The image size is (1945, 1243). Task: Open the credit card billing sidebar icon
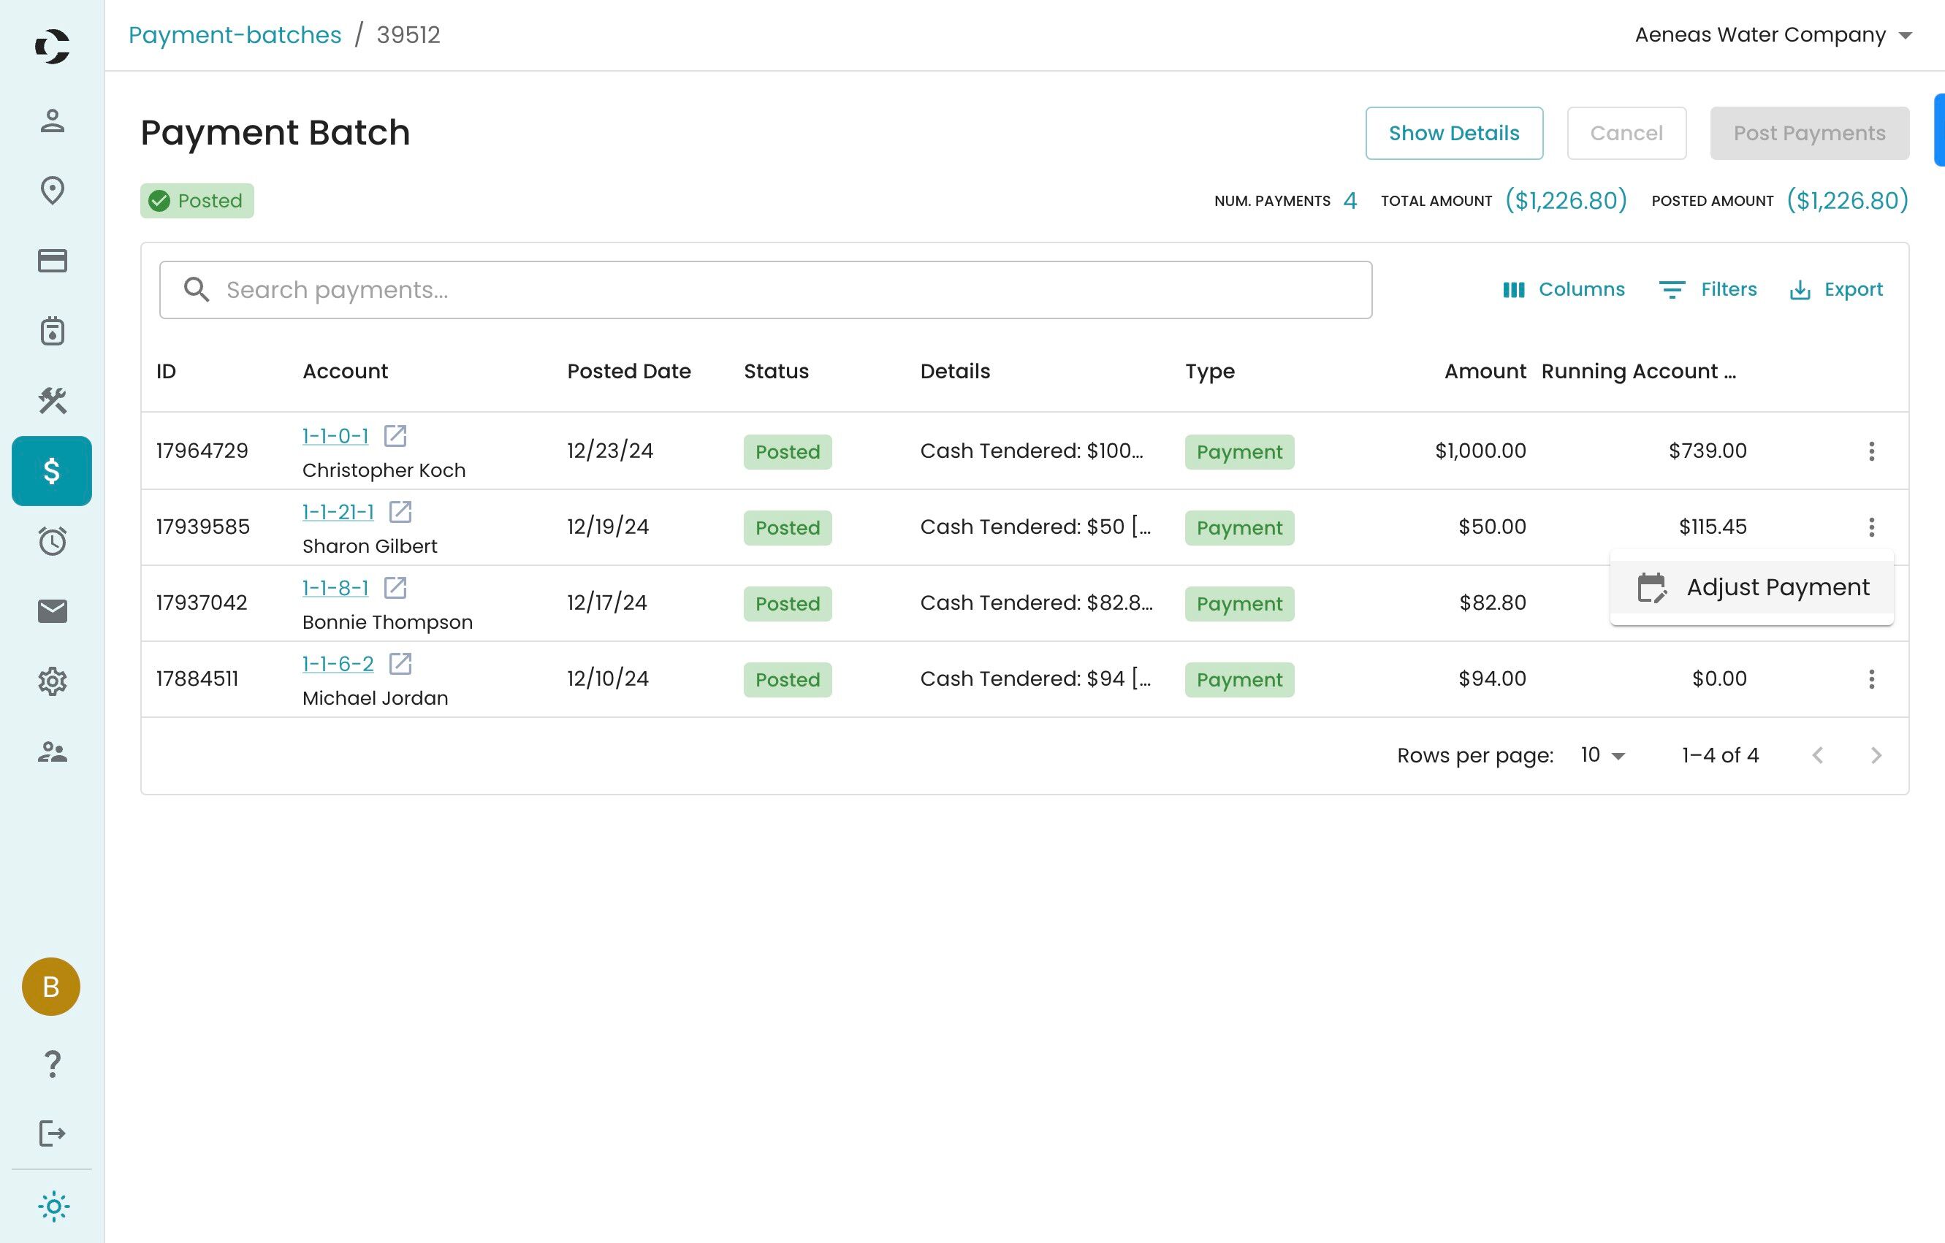(x=53, y=261)
